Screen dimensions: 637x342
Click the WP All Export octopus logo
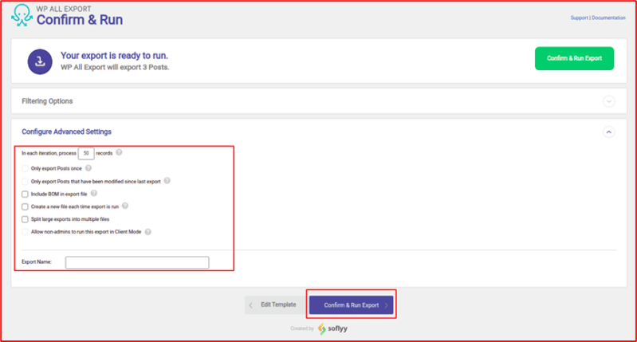(x=22, y=15)
